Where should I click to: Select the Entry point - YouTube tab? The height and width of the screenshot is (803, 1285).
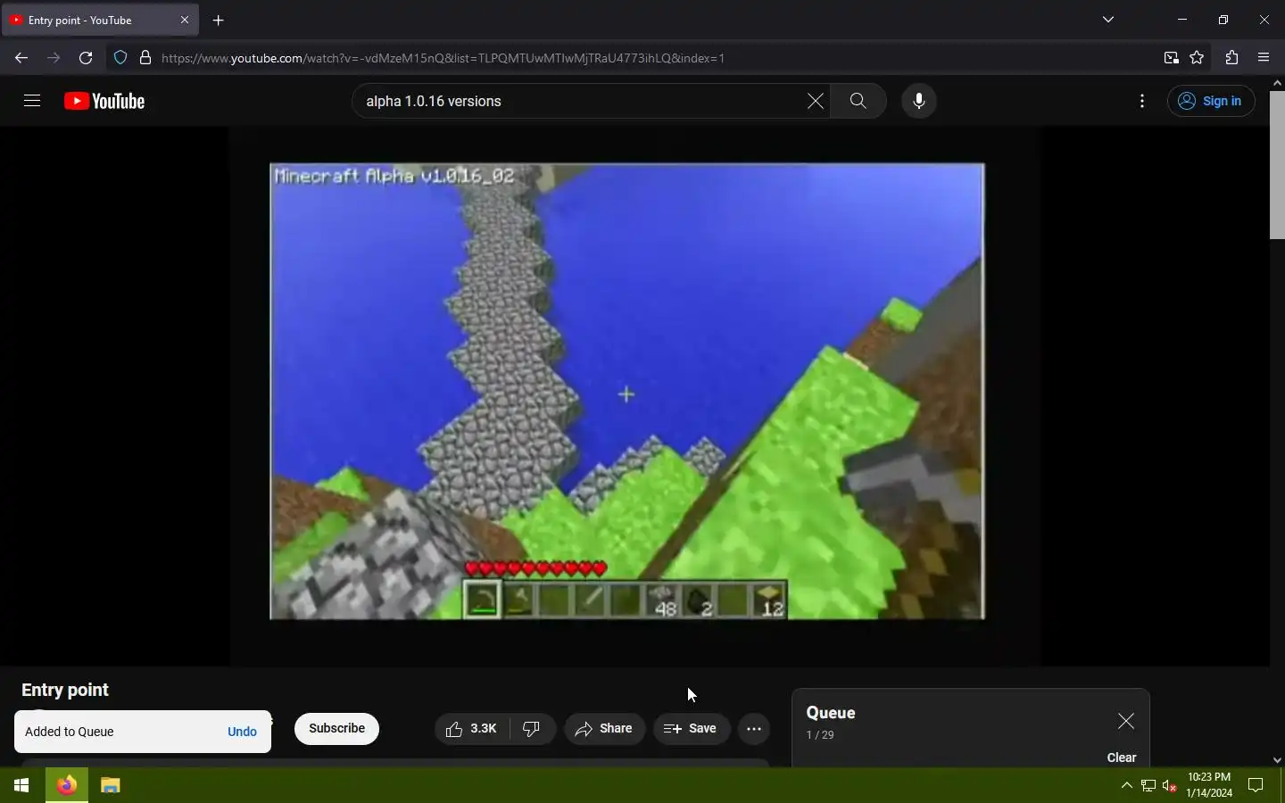coord(100,20)
